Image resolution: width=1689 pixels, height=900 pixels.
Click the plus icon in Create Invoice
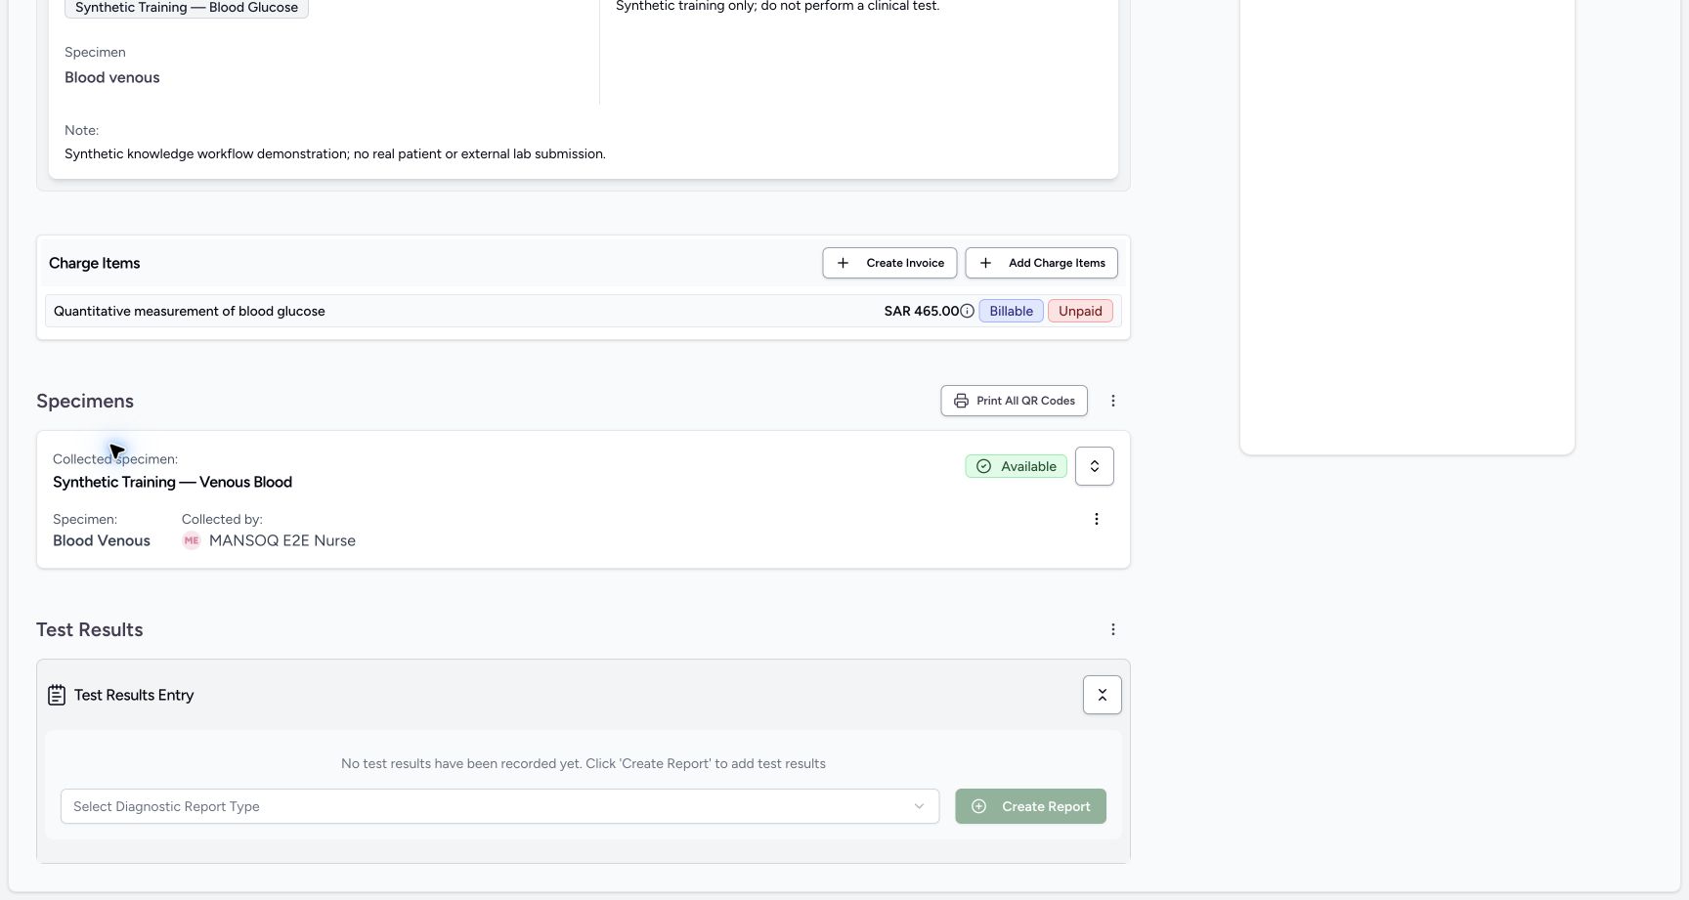(x=843, y=263)
